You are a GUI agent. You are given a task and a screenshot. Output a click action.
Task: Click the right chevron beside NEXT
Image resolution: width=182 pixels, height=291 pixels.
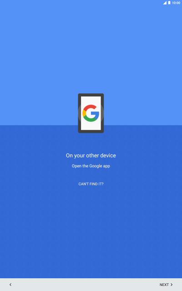pos(172,285)
